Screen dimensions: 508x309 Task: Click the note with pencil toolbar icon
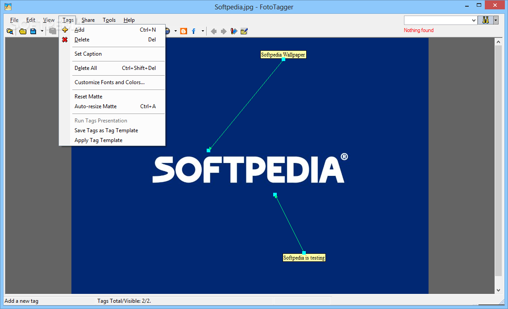coord(244,31)
